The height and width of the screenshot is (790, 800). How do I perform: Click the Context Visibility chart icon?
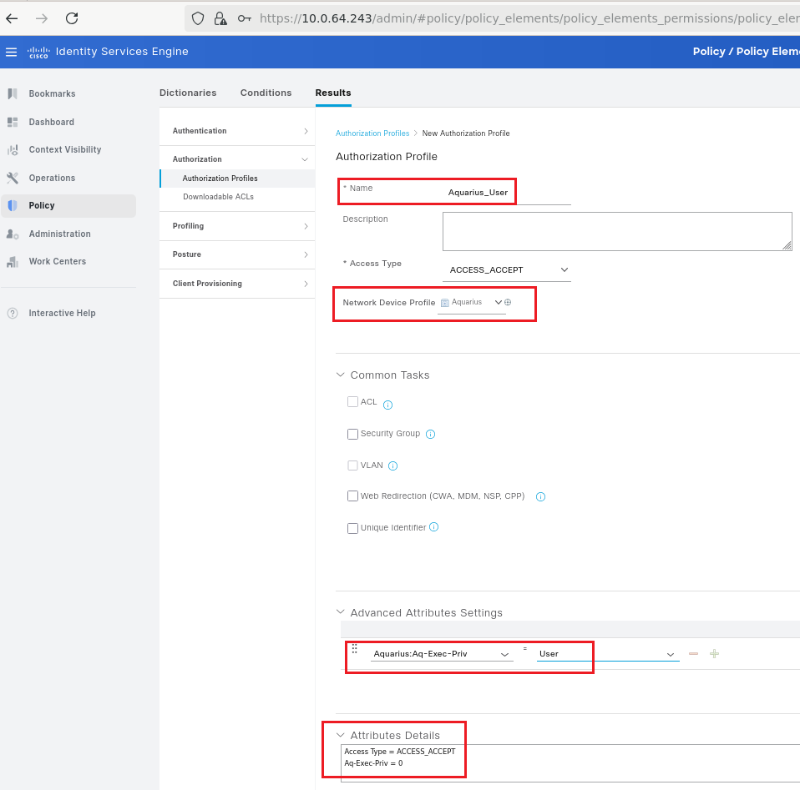coord(13,150)
